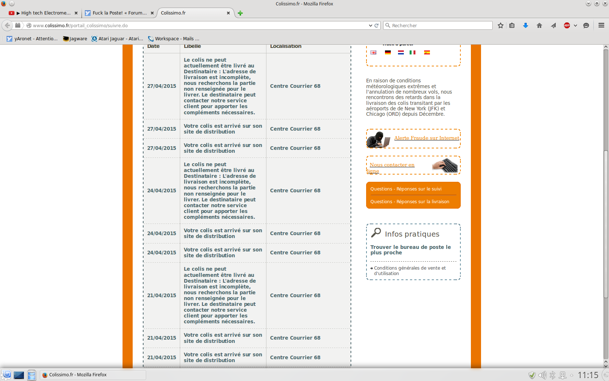Open the Alerte Fraude sur Internet link
The image size is (609, 381).
point(426,138)
